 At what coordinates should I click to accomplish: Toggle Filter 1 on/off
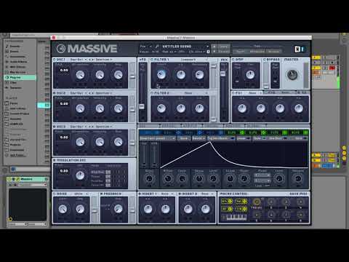point(152,60)
